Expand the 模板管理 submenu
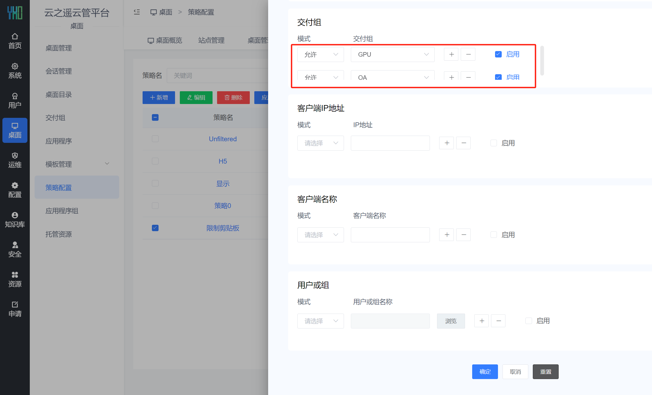Viewport: 652px width, 395px height. coord(77,164)
